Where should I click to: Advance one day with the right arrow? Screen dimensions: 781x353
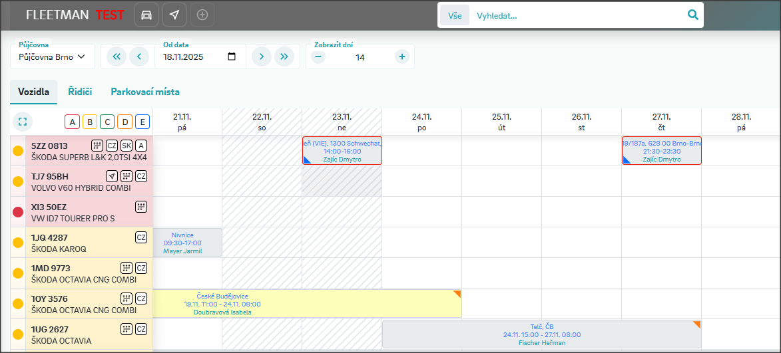coord(261,57)
